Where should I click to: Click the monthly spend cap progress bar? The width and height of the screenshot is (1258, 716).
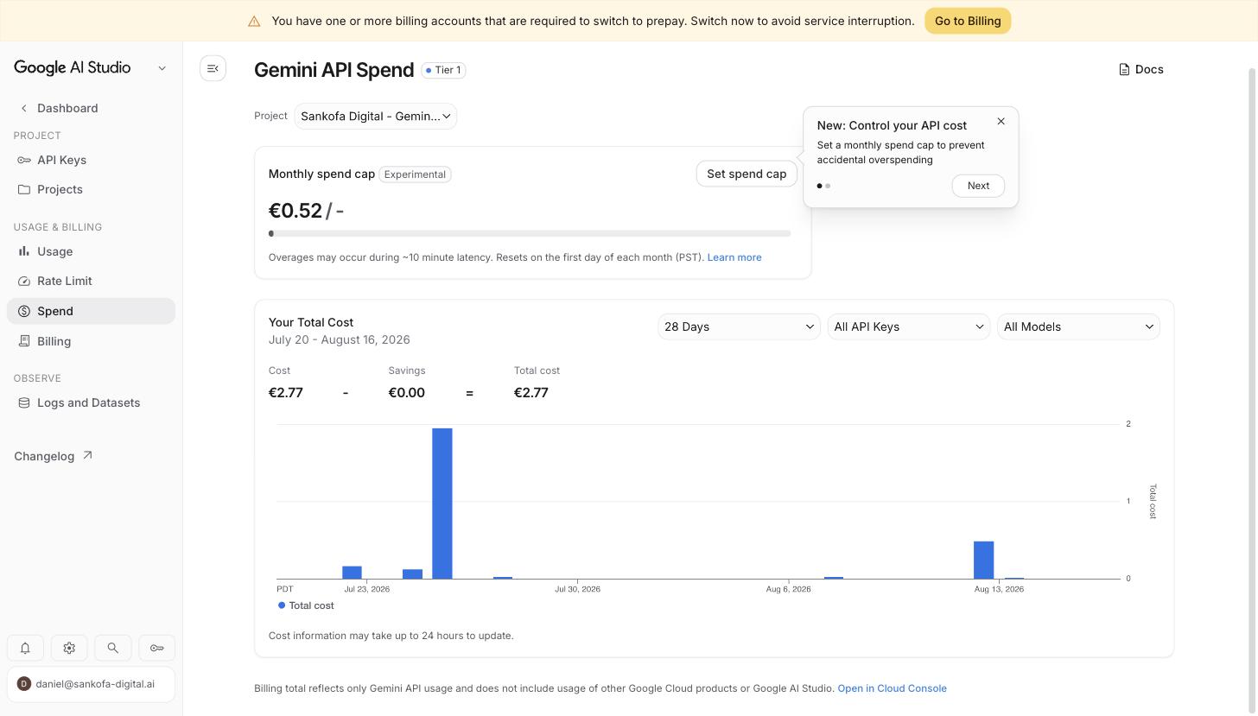[530, 233]
